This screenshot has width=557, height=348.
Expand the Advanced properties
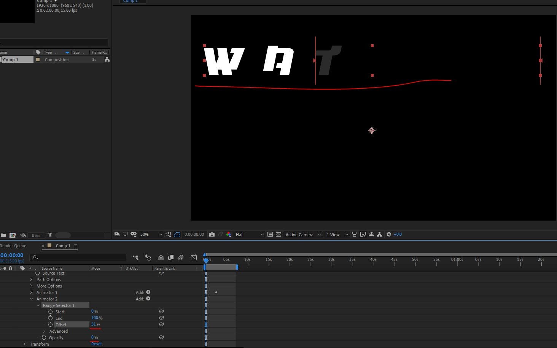click(x=44, y=331)
